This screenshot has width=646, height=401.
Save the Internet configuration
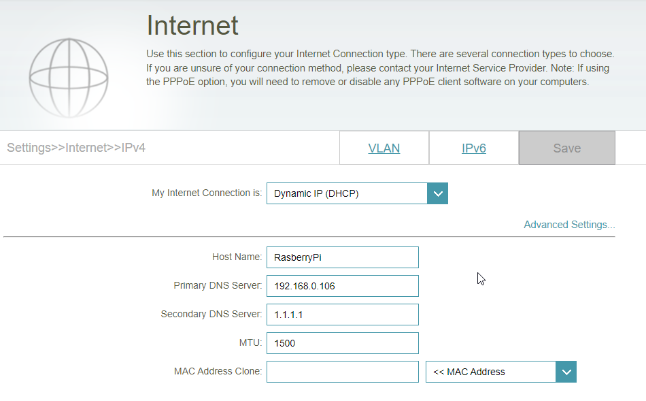pyautogui.click(x=566, y=148)
